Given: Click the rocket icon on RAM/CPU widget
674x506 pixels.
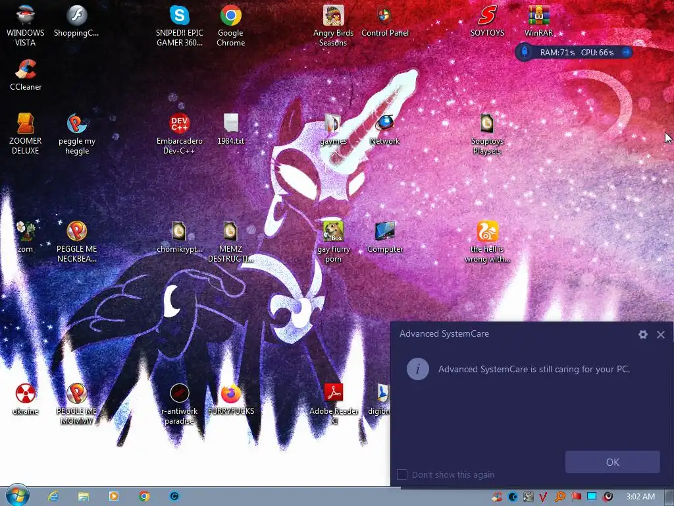Looking at the screenshot, I should (525, 53).
